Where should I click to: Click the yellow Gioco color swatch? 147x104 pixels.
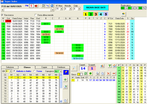point(79,74)
